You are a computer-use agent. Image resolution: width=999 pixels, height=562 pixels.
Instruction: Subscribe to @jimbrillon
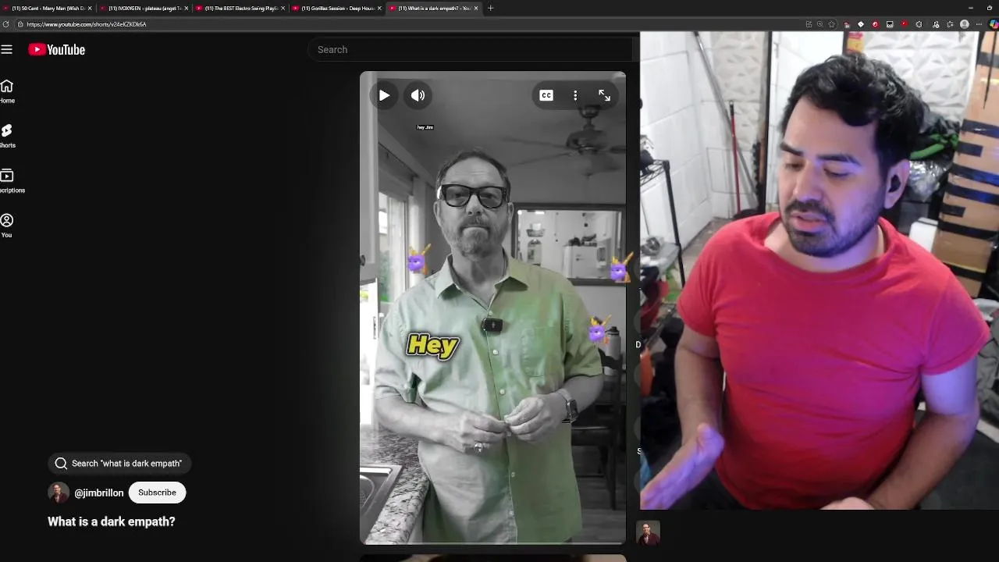(x=157, y=493)
